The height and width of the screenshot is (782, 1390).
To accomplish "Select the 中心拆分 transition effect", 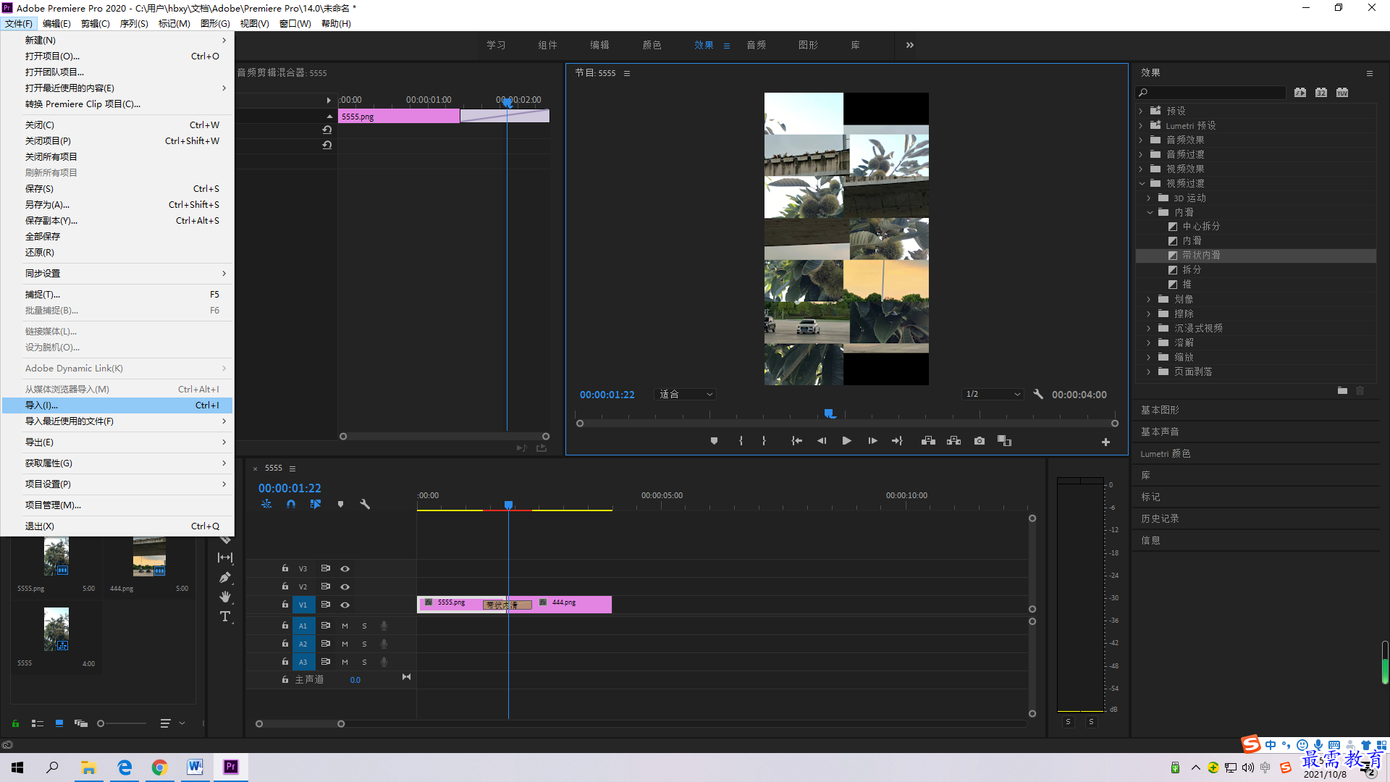I will (x=1201, y=226).
